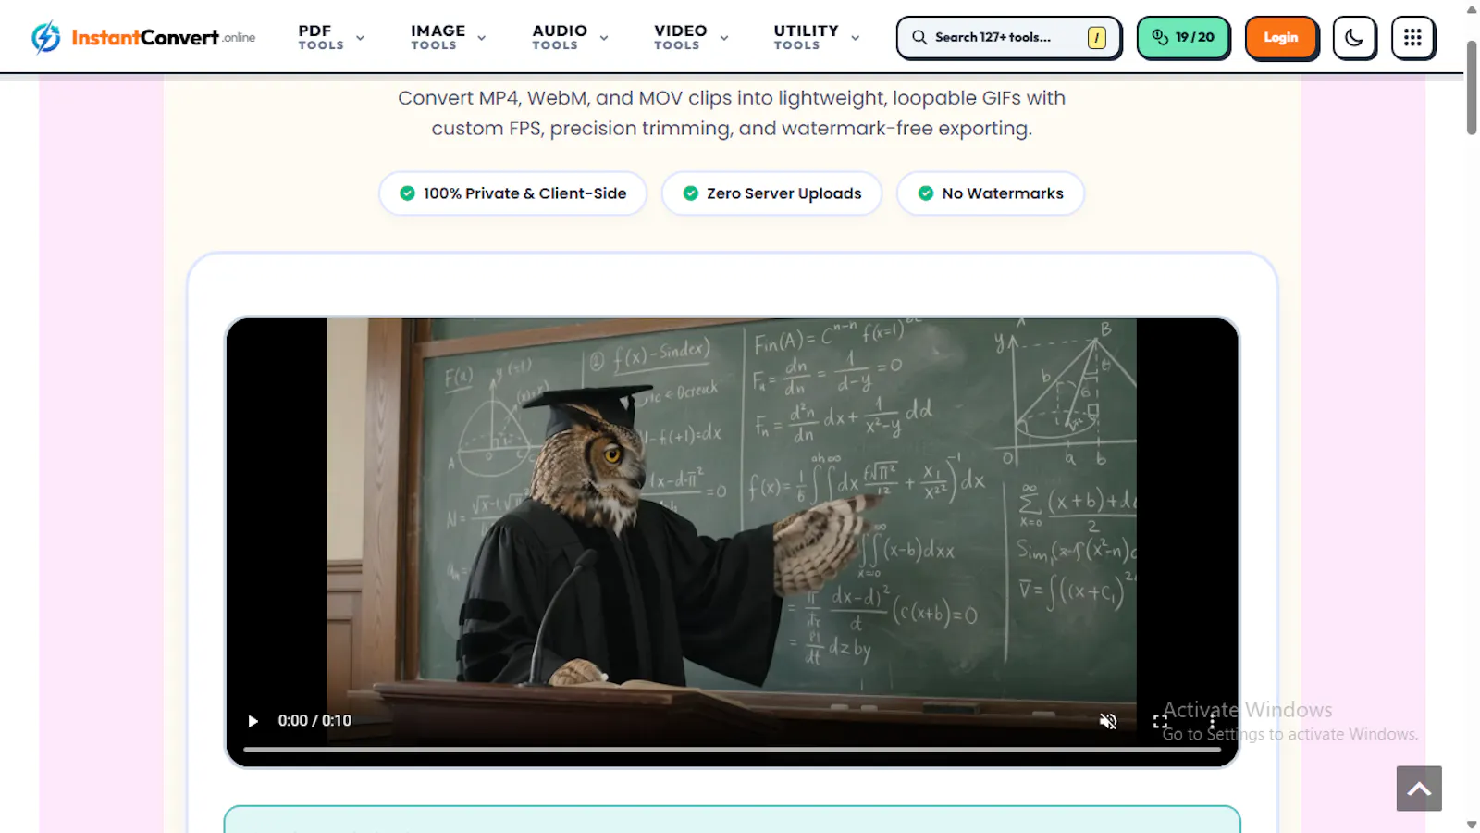
Task: Open the video player more options menu
Action: 1212,721
